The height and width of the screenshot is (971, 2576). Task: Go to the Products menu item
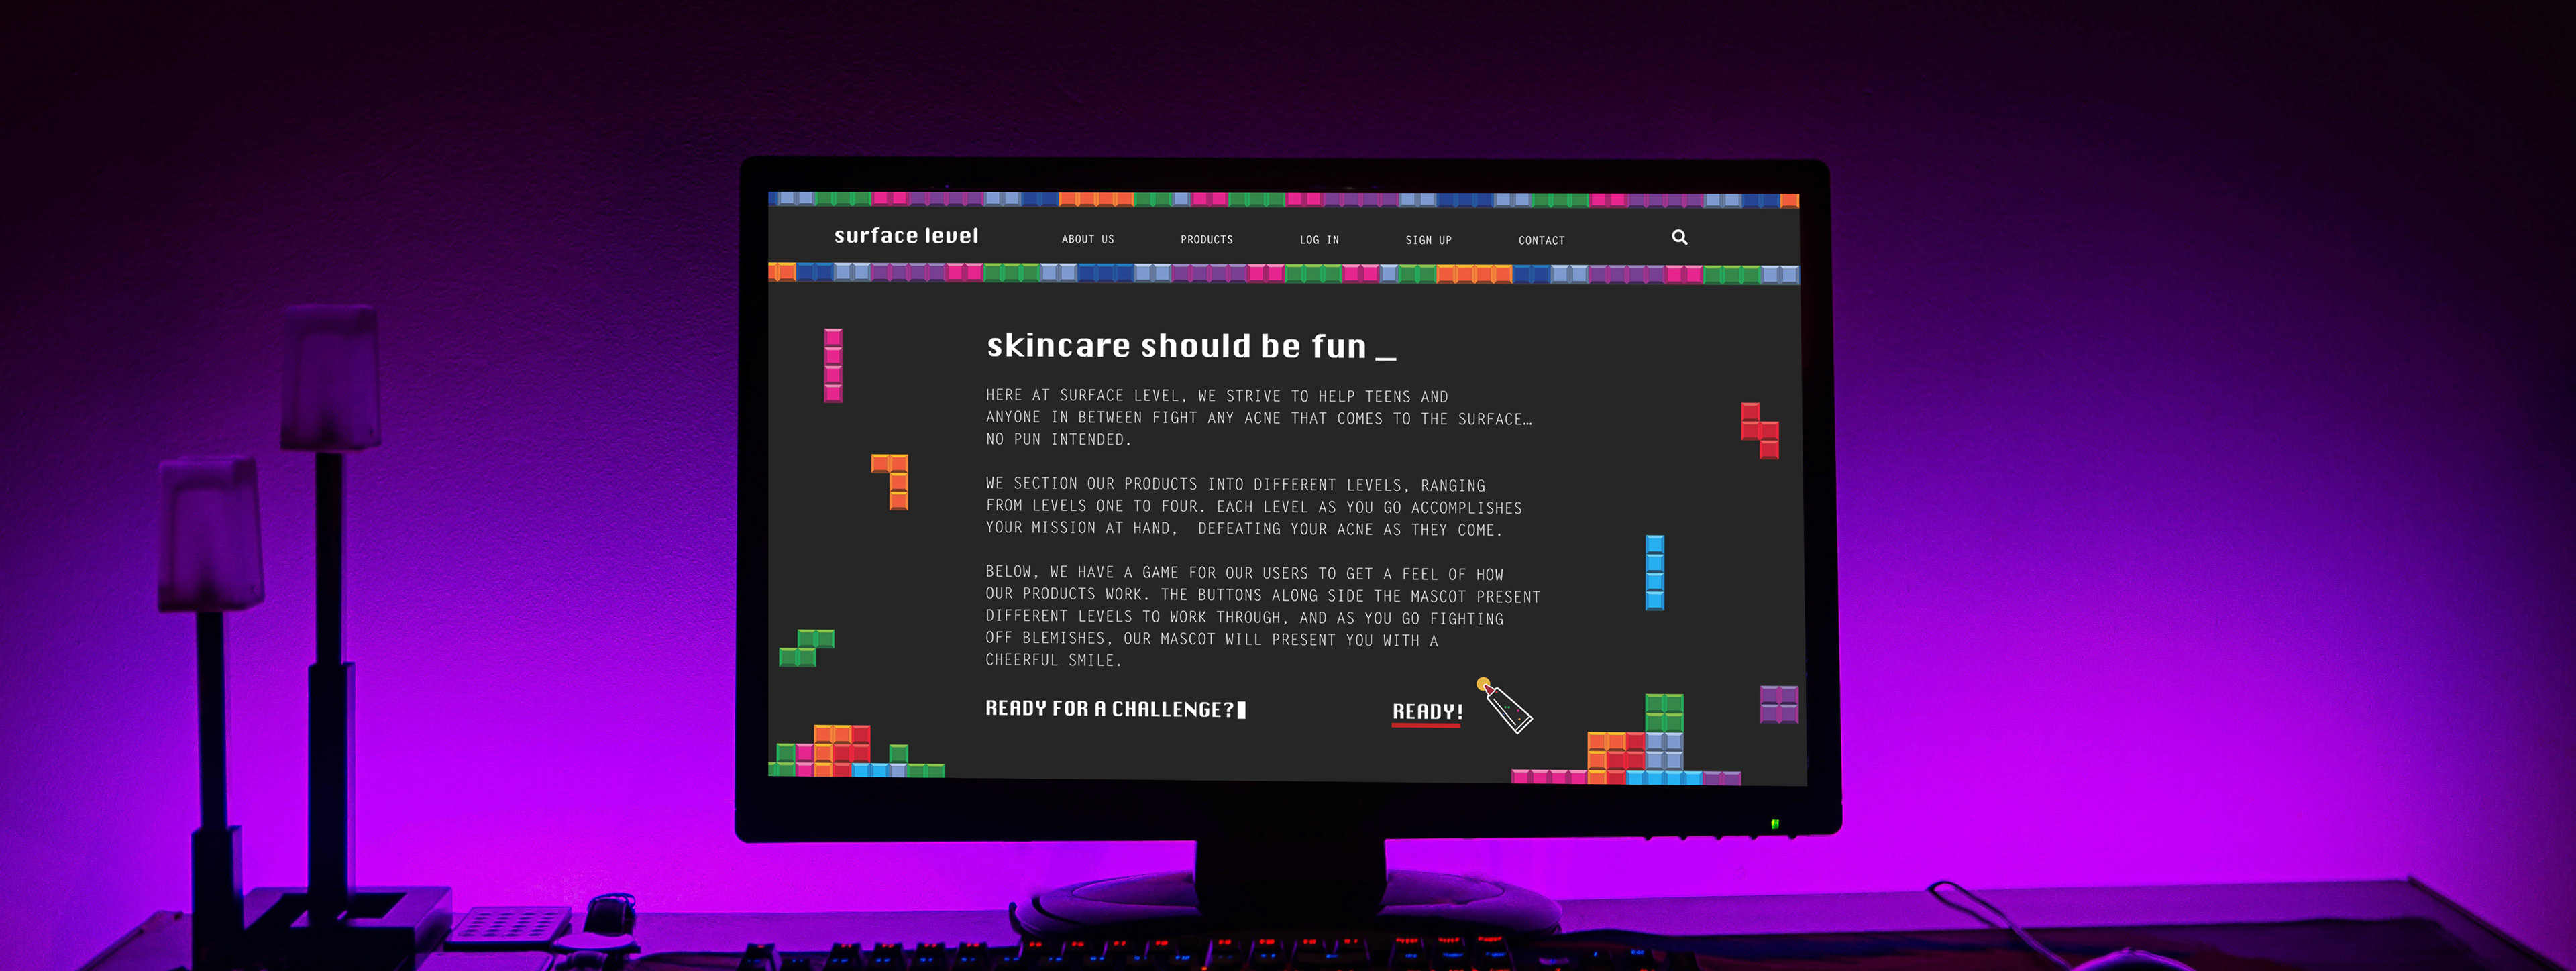pyautogui.click(x=1206, y=239)
